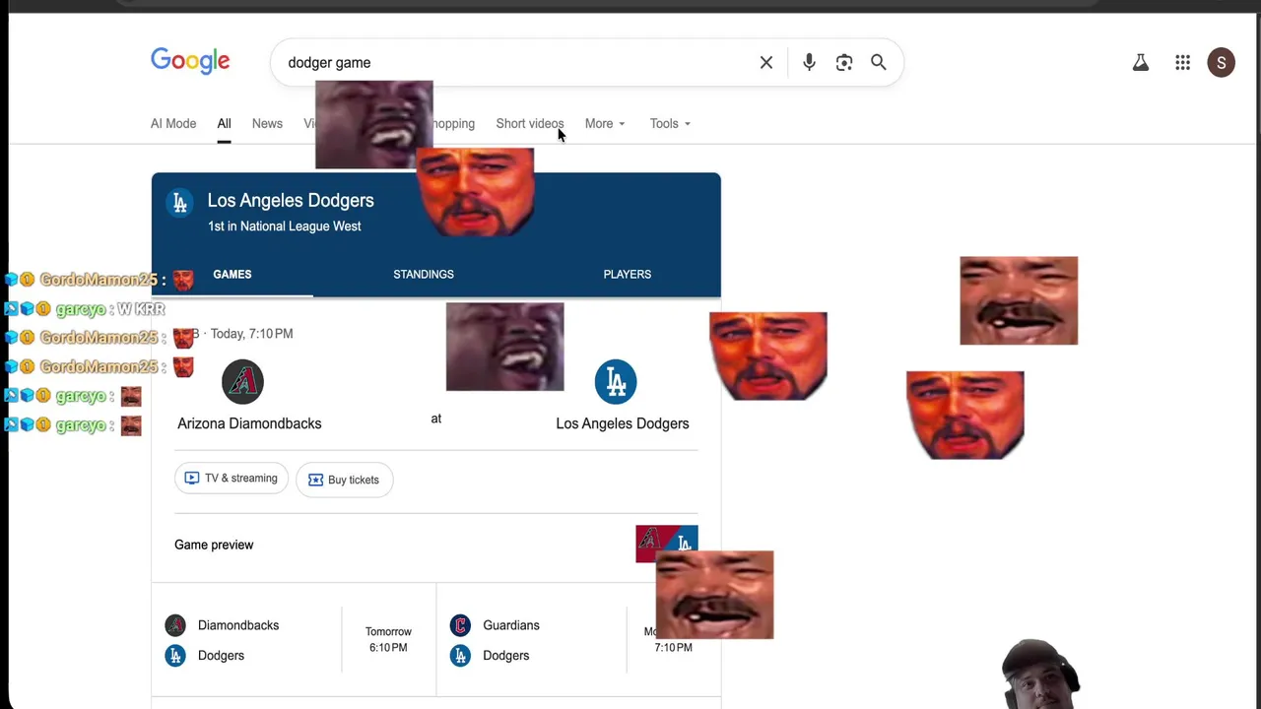
Task: Open tomorrow's Diamondbacks vs Dodgers game
Action: coord(293,640)
